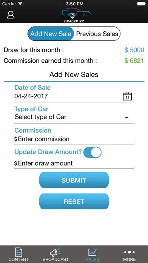
Task: Open the user profile icon
Action: tap(11, 15)
